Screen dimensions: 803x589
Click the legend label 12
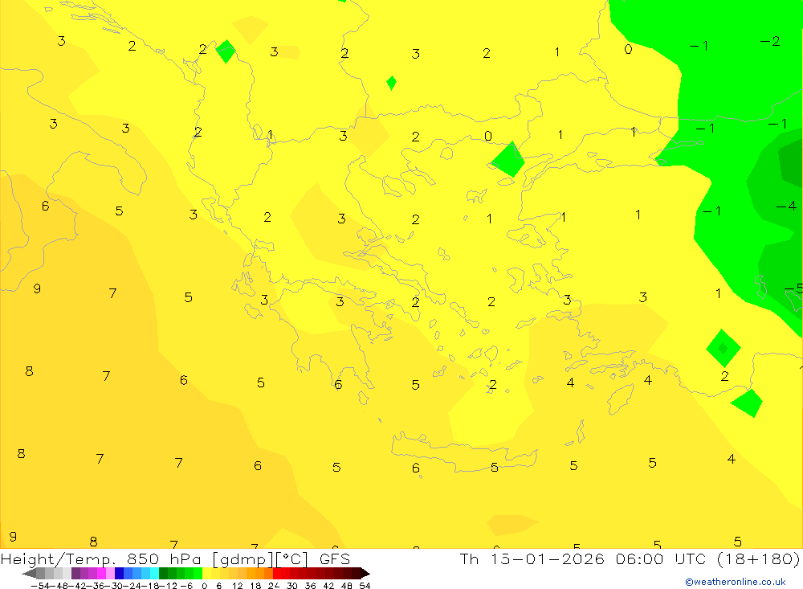click(x=237, y=586)
